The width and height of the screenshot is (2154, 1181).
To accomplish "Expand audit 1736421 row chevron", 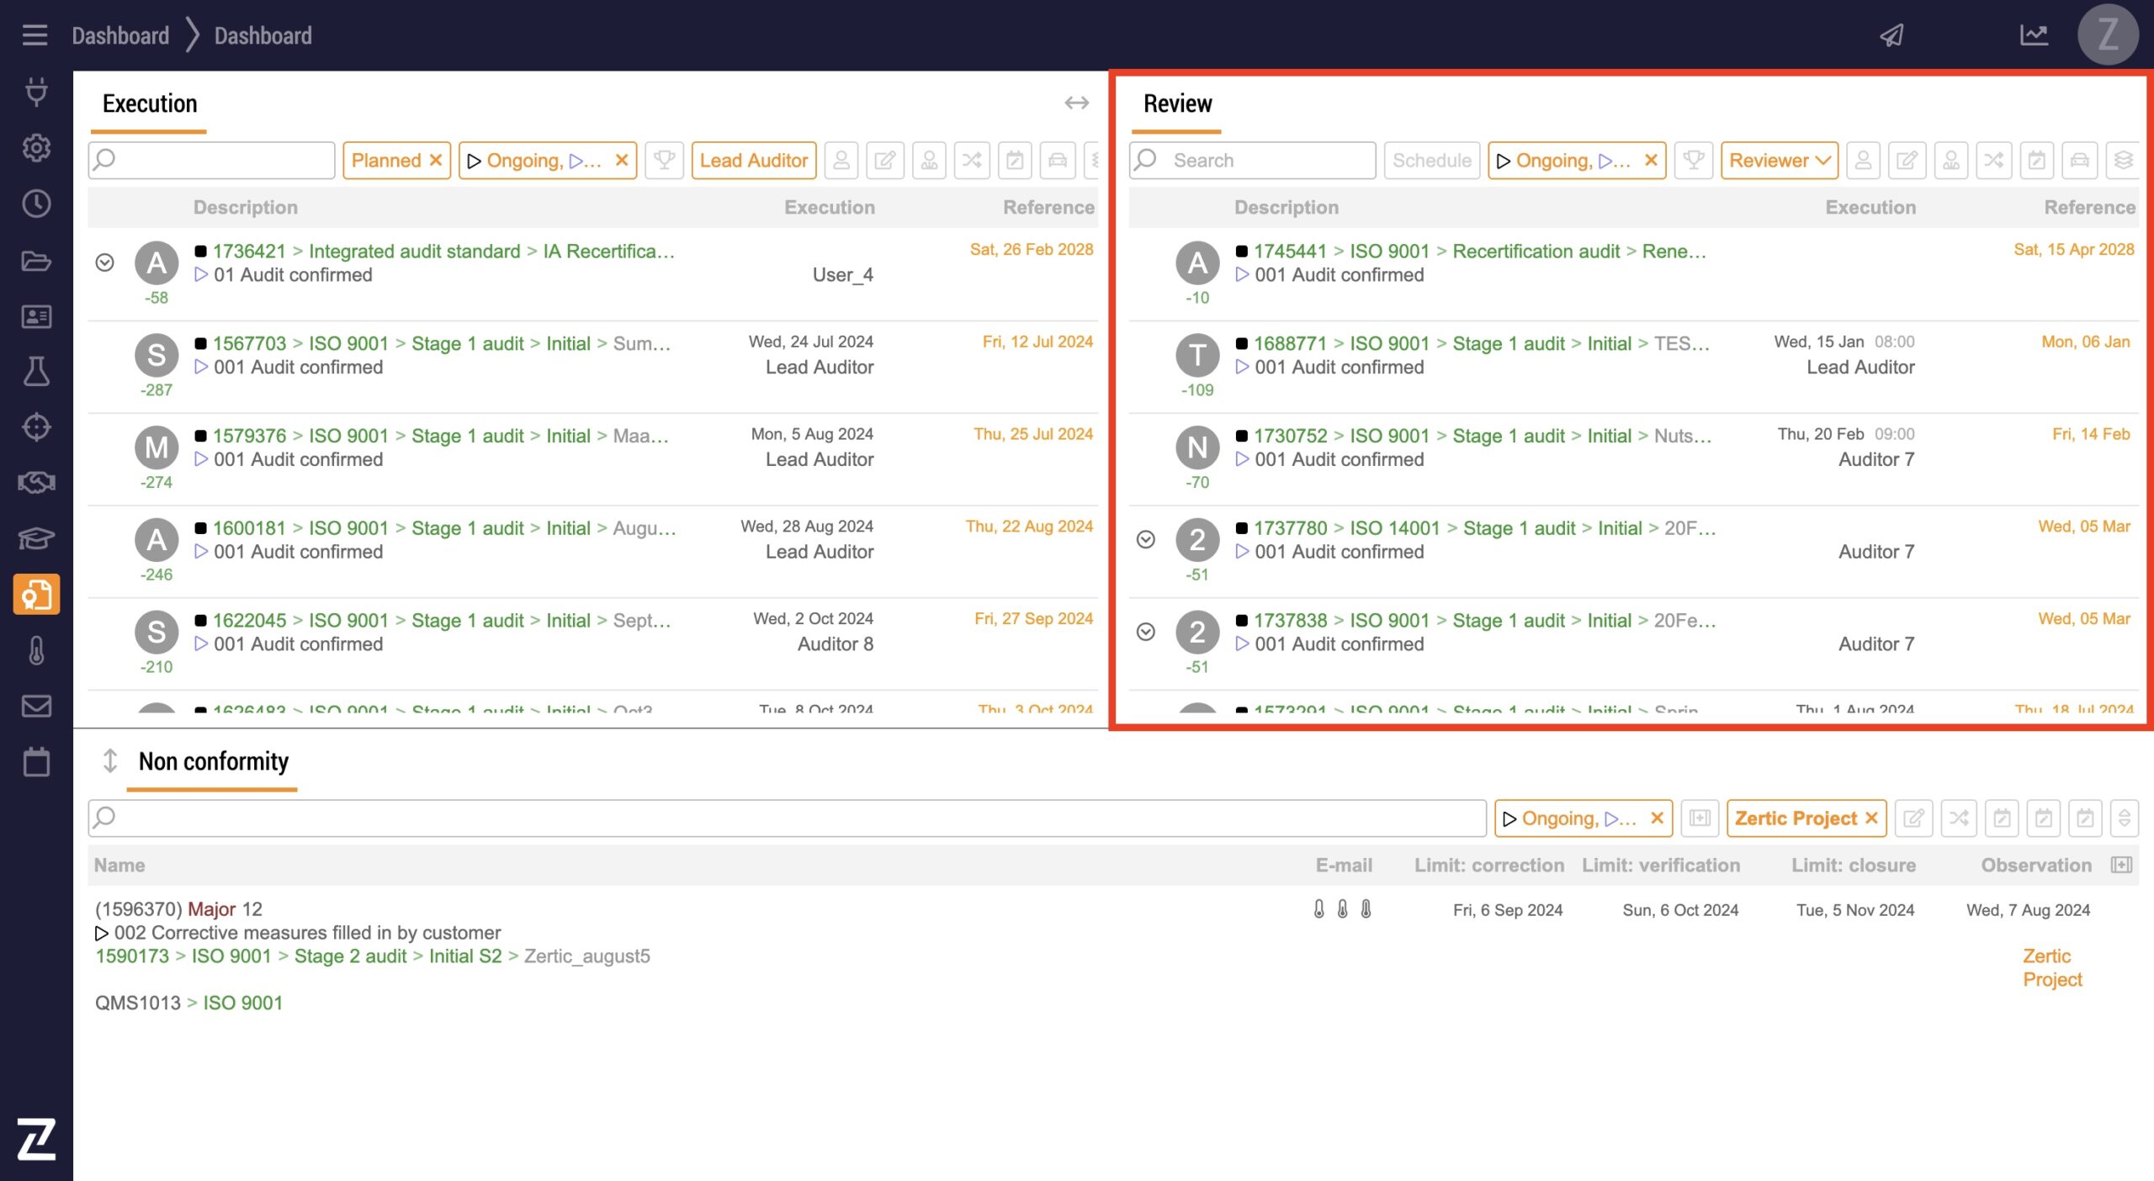I will (x=104, y=262).
